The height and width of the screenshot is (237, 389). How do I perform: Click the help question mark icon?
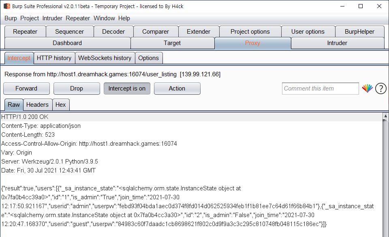pyautogui.click(x=380, y=88)
